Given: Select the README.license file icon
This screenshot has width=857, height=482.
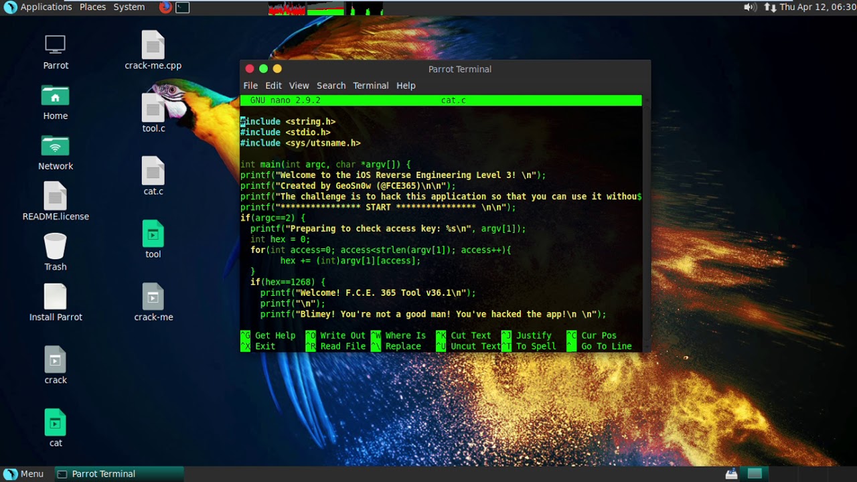Looking at the screenshot, I should coord(56,202).
